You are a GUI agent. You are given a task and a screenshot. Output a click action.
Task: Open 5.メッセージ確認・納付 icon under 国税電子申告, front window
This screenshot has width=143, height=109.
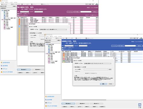(x=49, y=52)
